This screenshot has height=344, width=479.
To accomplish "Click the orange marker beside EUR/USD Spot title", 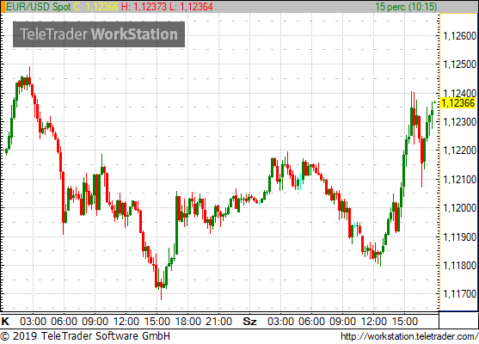I will coord(3,7).
